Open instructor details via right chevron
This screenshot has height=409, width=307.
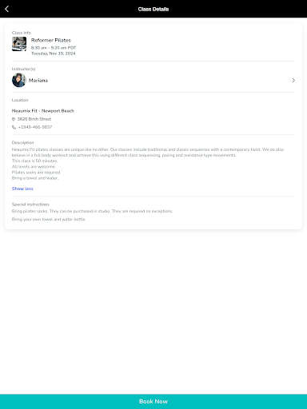tap(293, 80)
